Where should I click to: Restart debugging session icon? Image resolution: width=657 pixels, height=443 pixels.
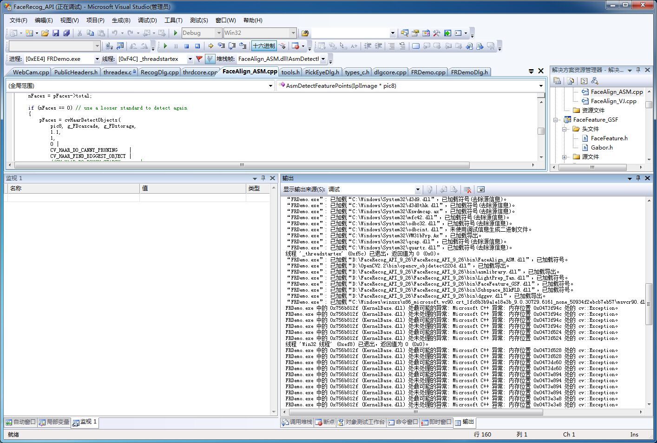pos(197,46)
